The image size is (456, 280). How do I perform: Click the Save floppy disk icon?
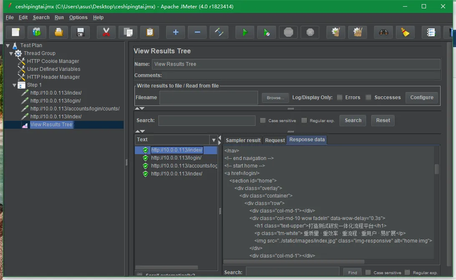click(81, 32)
